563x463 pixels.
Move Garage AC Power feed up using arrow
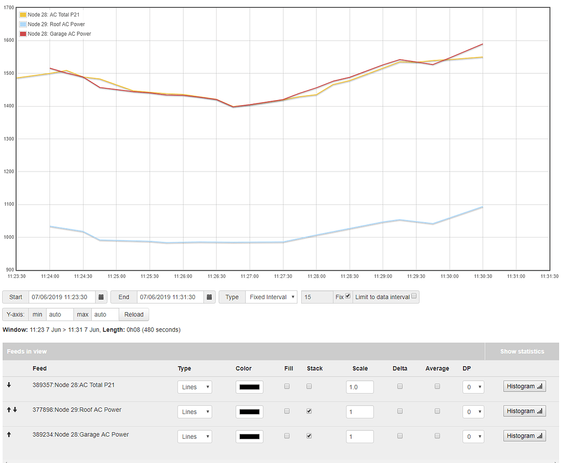(8, 433)
